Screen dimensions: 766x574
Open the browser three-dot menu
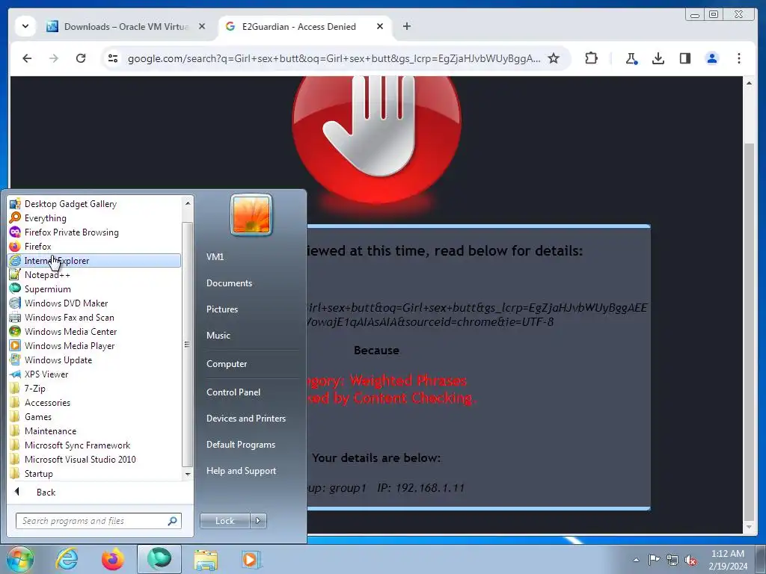coord(738,58)
